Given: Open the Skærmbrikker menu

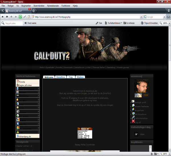Looking at the screenshot, I should (39, 6).
